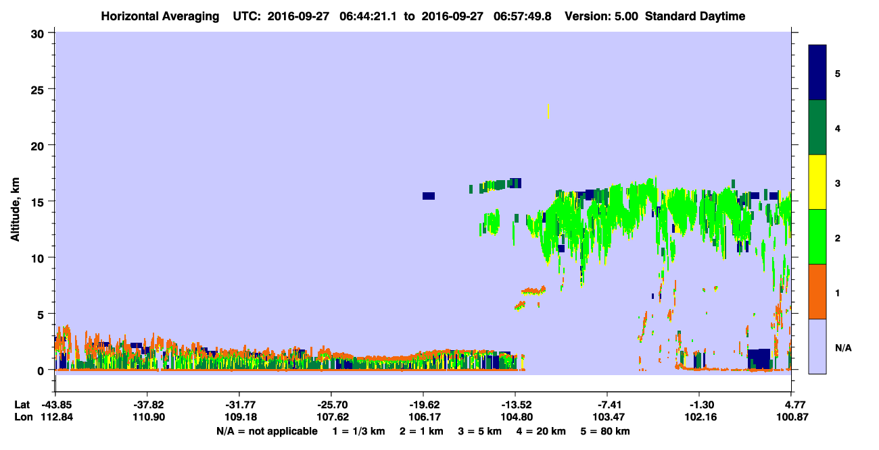Click the longitude value 100.87
This screenshot has height=450, width=879.
click(792, 417)
